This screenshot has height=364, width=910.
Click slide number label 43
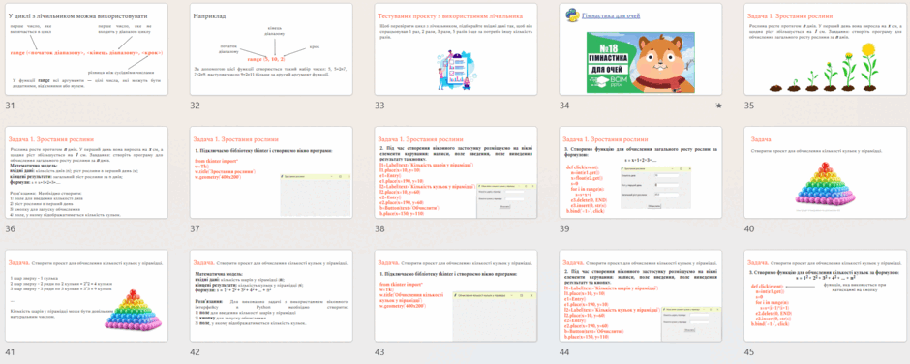379,351
